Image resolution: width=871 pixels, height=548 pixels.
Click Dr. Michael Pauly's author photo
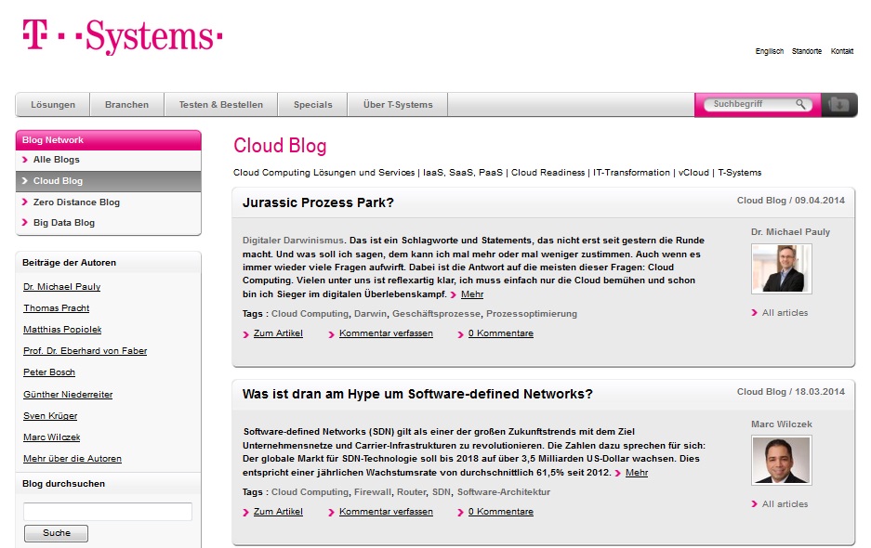point(781,268)
